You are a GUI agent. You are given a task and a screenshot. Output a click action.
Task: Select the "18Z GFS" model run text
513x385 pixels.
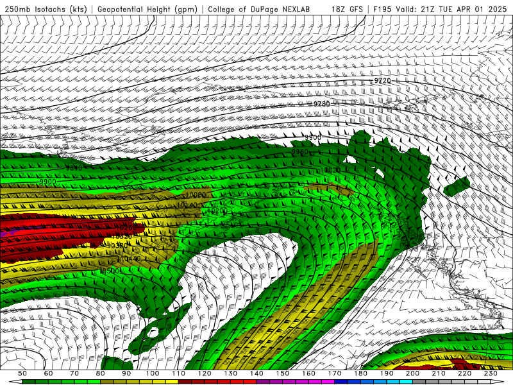click(347, 9)
